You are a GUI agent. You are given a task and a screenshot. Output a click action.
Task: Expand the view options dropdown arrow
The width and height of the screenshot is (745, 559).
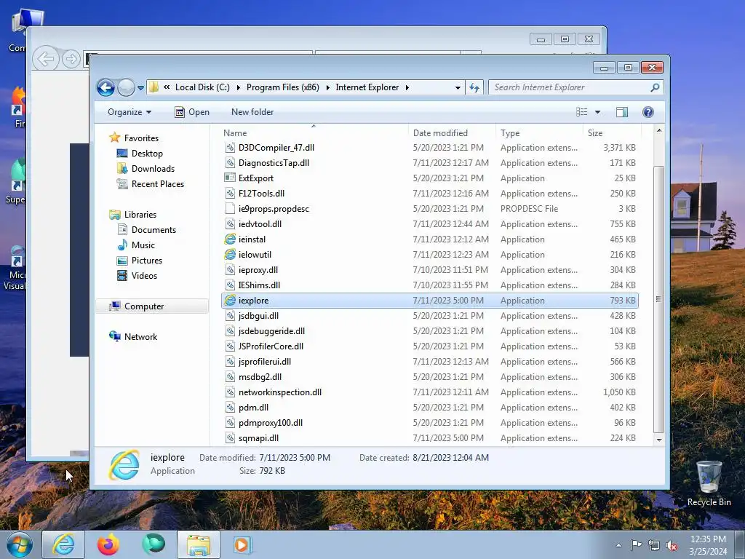(598, 112)
